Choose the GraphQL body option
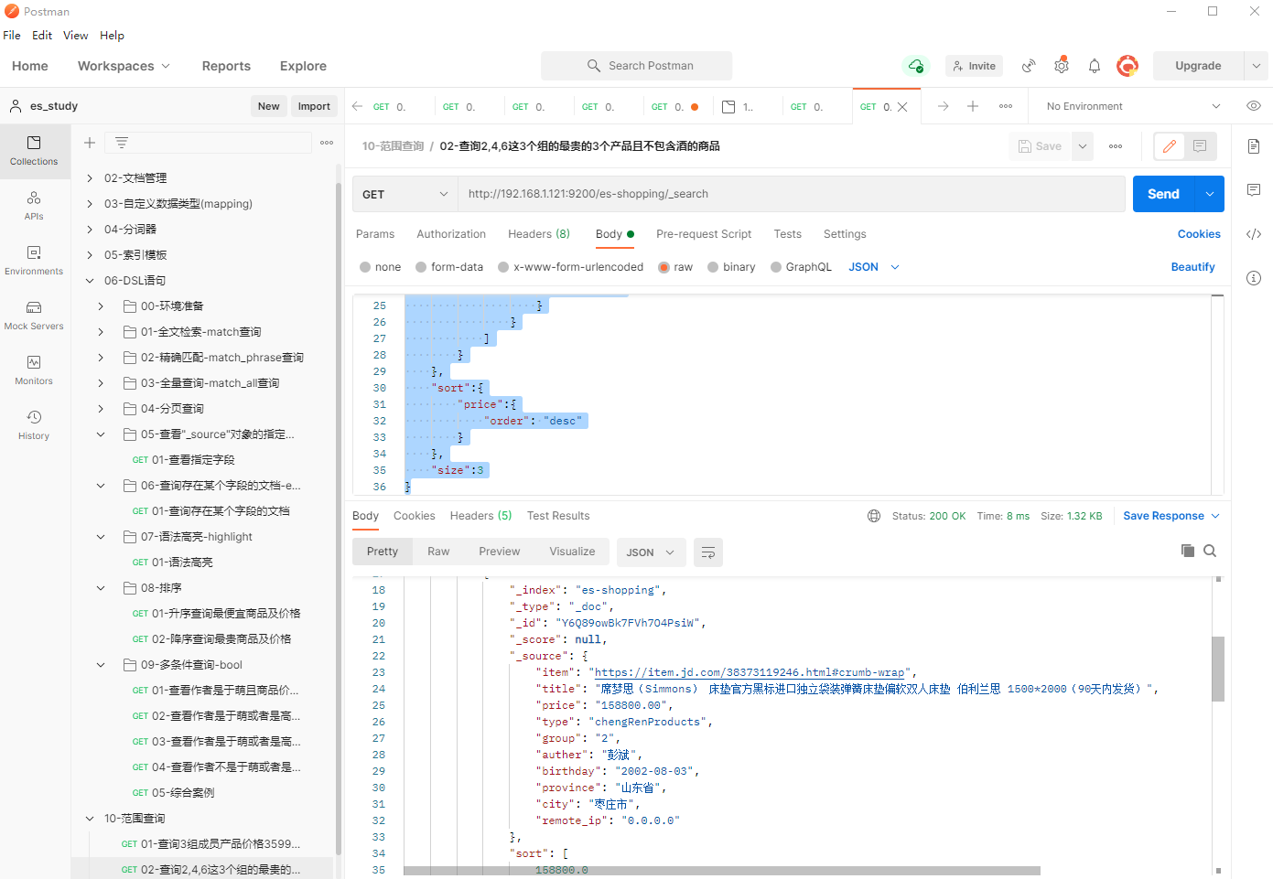Viewport: 1273px width, 879px height. [777, 267]
